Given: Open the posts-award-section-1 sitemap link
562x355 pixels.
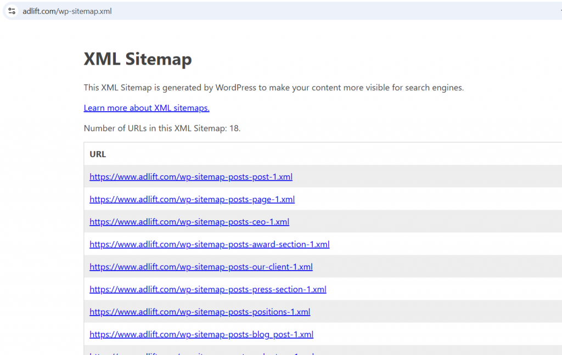Looking at the screenshot, I should click(209, 244).
